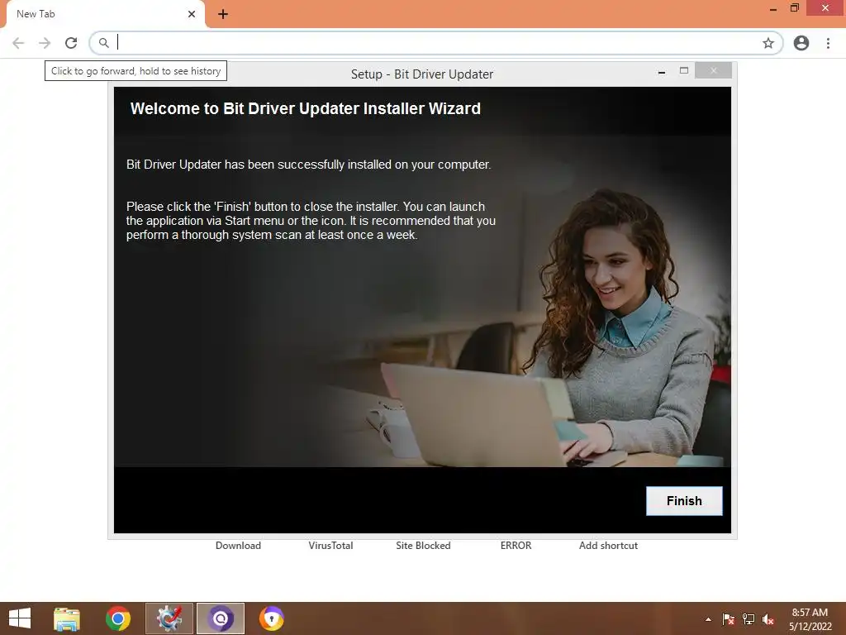Open the orange keyhole shield app in the taskbar
This screenshot has width=846, height=635.
[271, 618]
